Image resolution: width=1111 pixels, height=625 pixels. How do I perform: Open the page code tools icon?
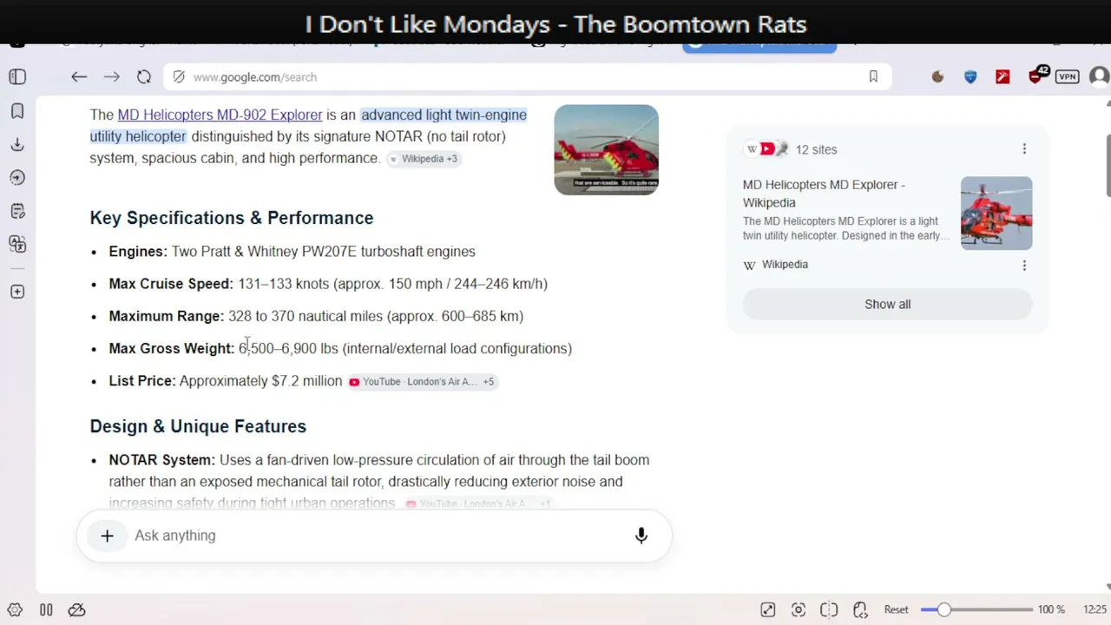click(x=860, y=610)
